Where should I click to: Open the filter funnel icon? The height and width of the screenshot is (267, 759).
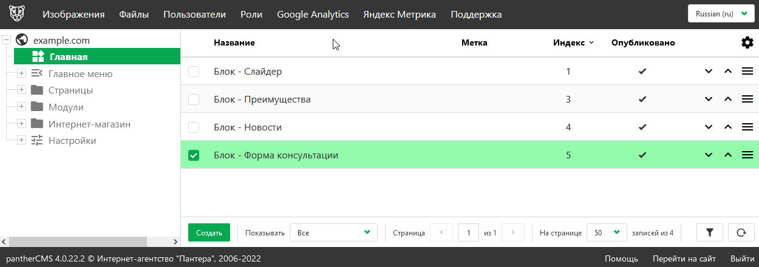[x=710, y=232]
